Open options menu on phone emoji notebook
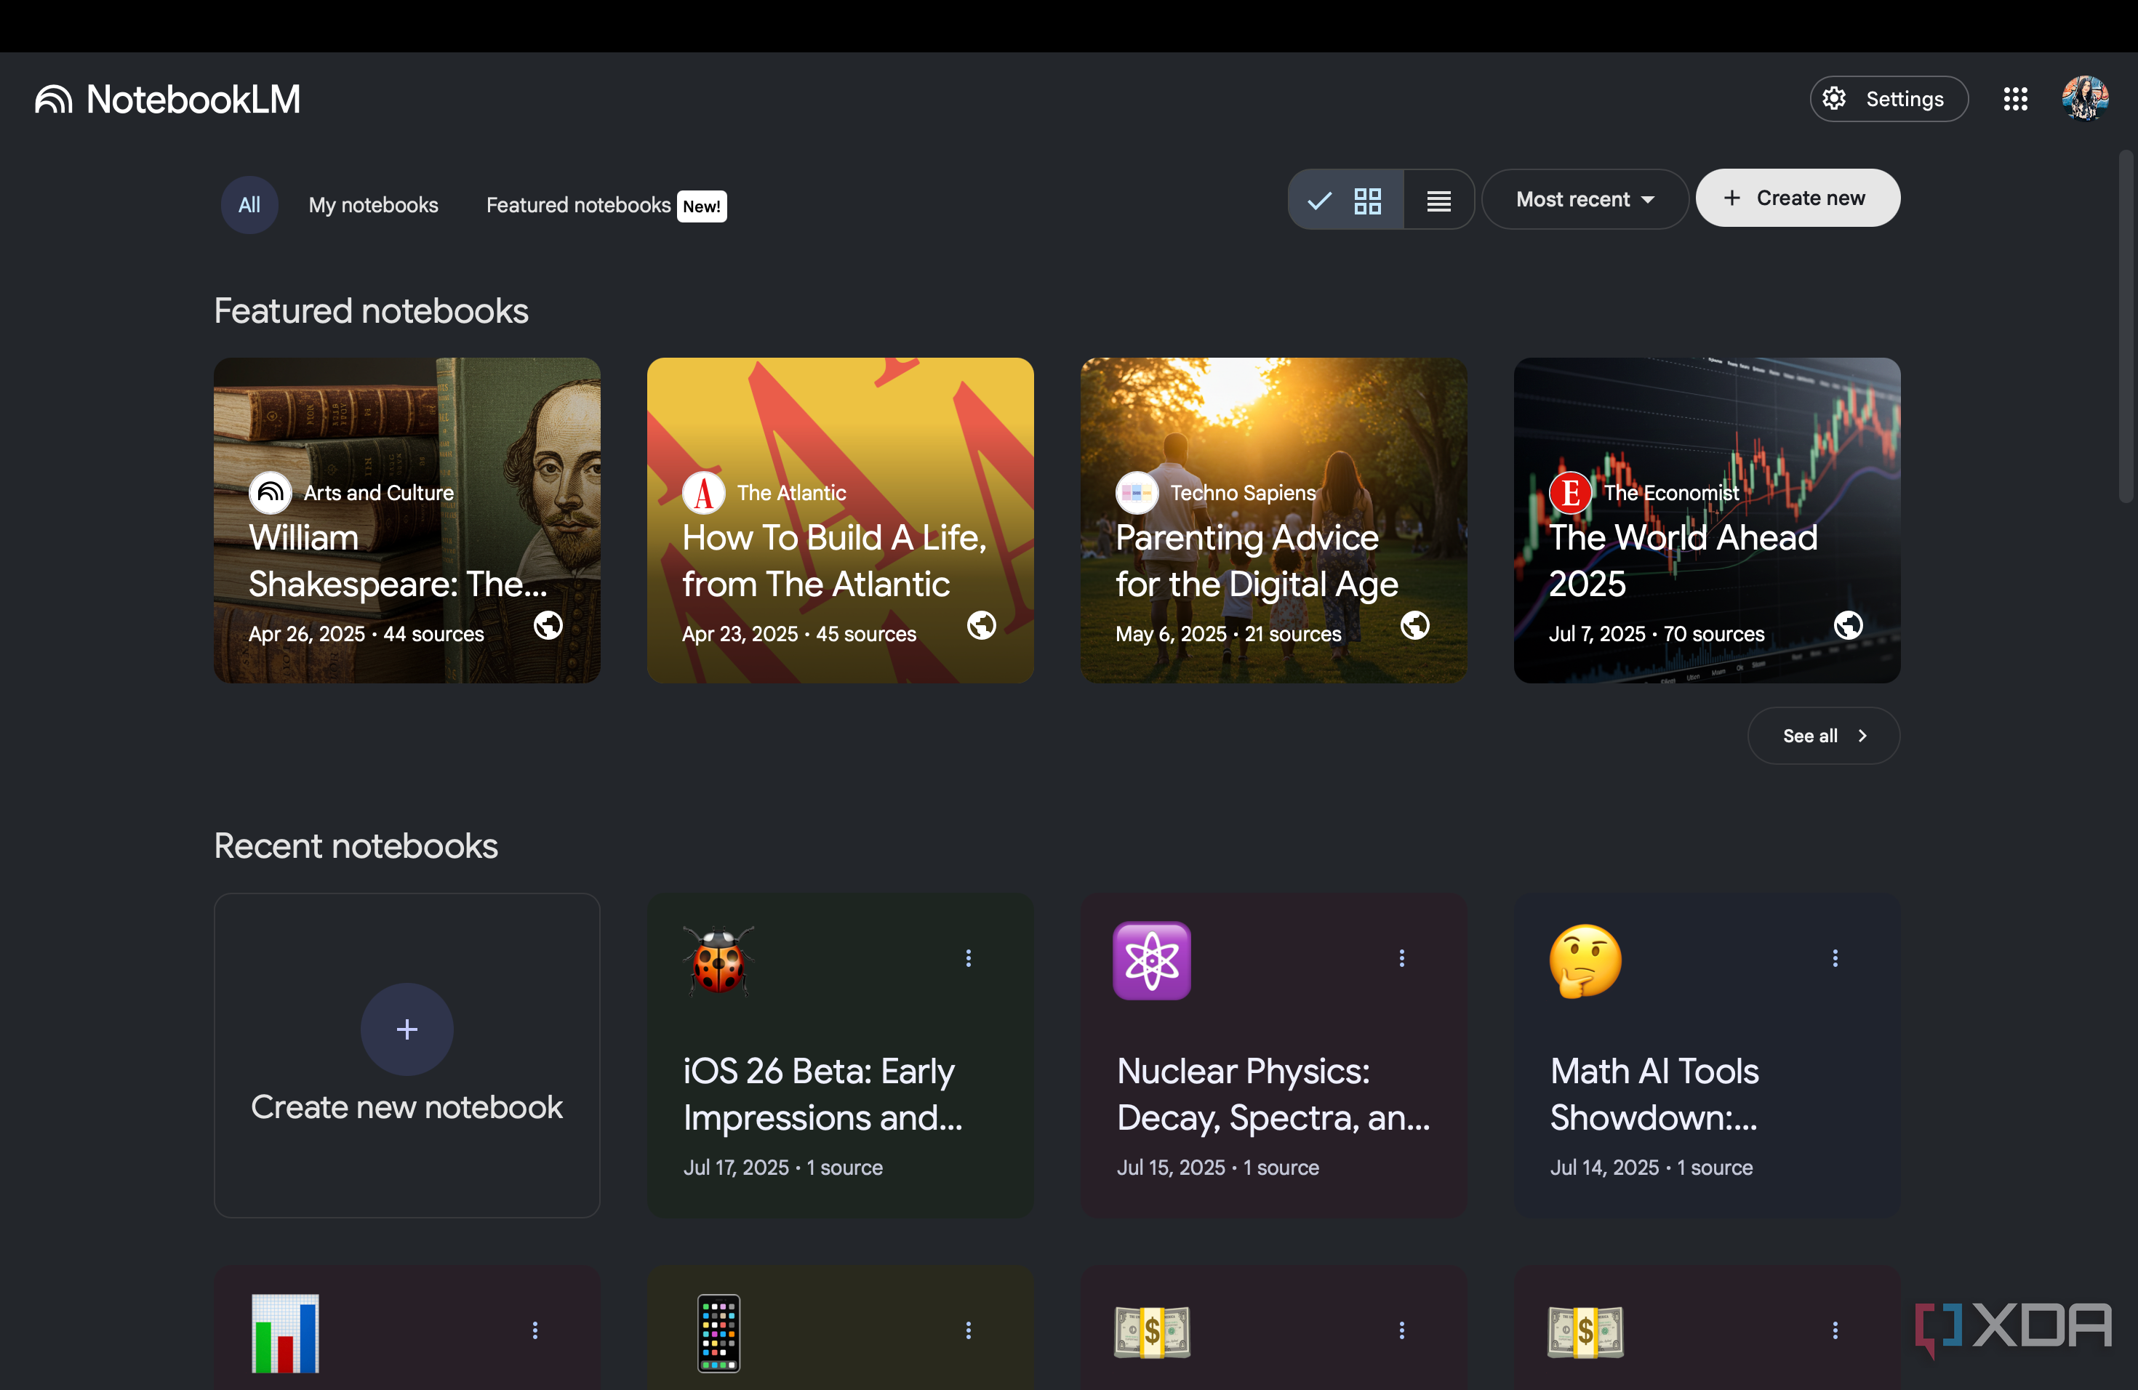The image size is (2138, 1390). (x=969, y=1330)
